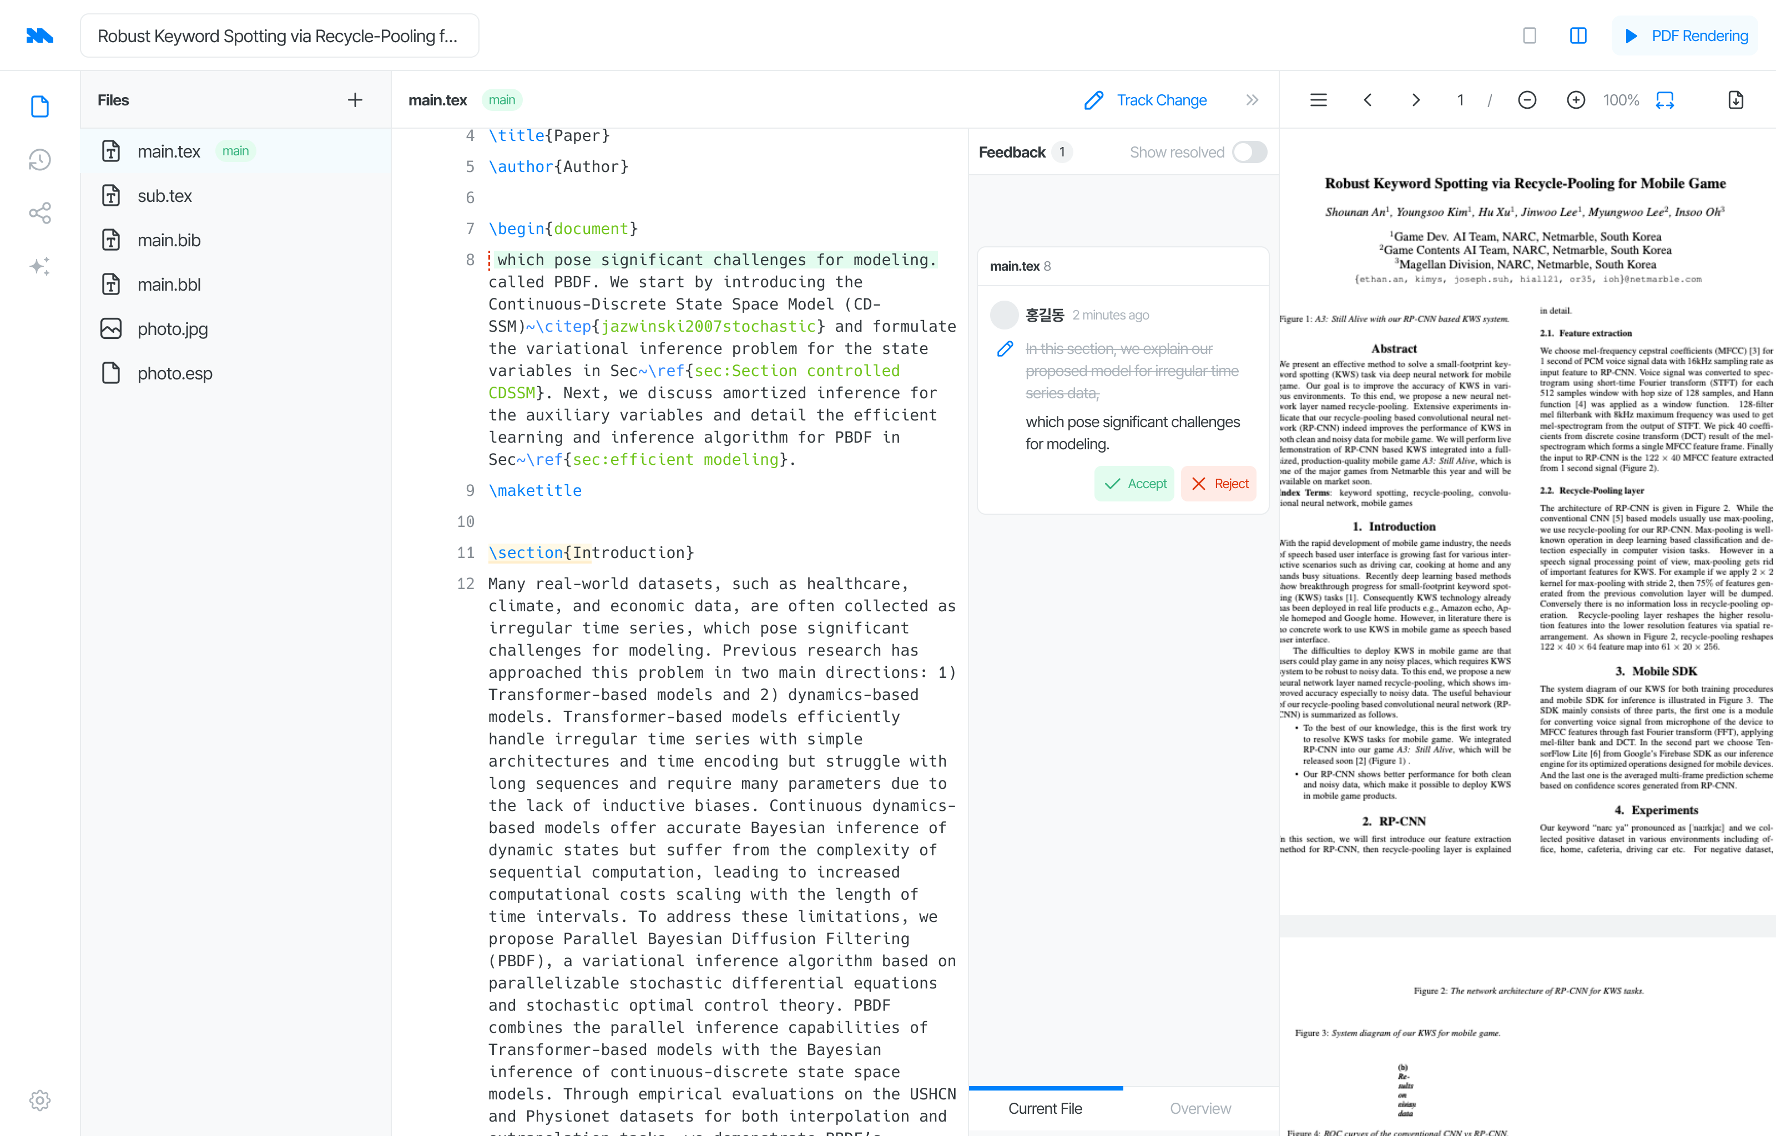Toggle the Show resolved switch
The height and width of the screenshot is (1136, 1776).
(x=1249, y=152)
